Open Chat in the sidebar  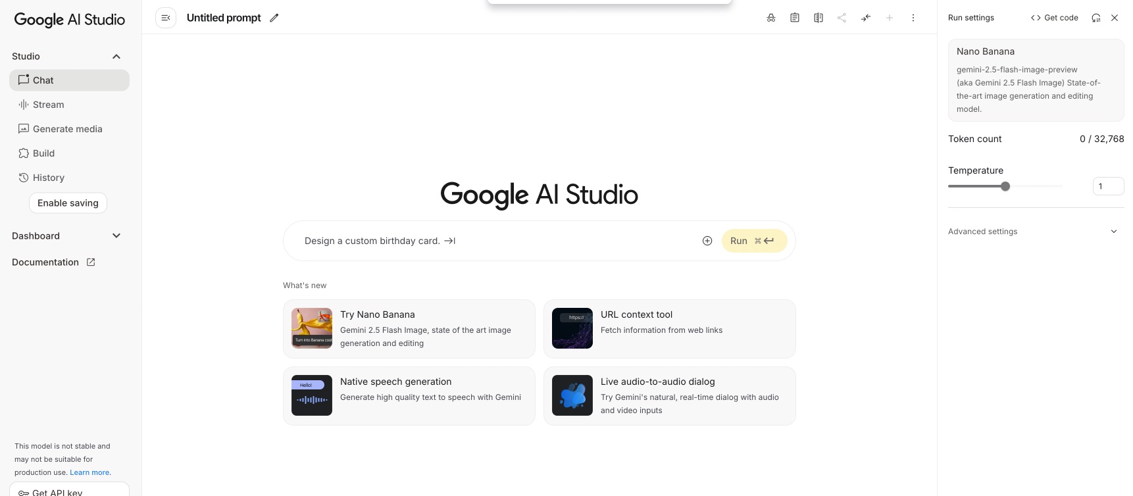click(69, 80)
